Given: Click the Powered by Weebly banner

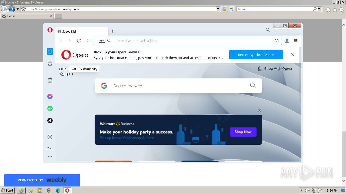Looking at the screenshot, I should click(42, 180).
